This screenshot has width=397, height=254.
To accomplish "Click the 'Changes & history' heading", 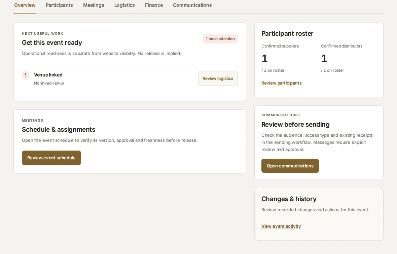I will pos(289,199).
